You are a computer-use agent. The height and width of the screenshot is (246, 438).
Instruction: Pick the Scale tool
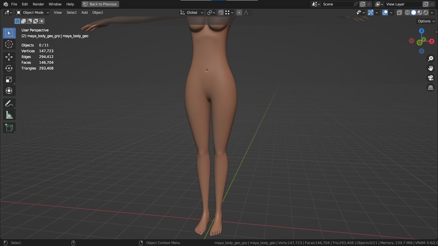click(x=9, y=79)
